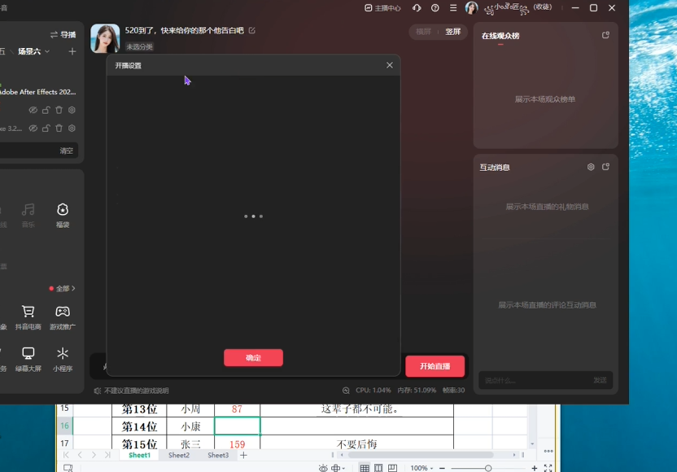Edit the livestream title with pencil icon
Image resolution: width=677 pixels, height=472 pixels.
[x=252, y=31]
